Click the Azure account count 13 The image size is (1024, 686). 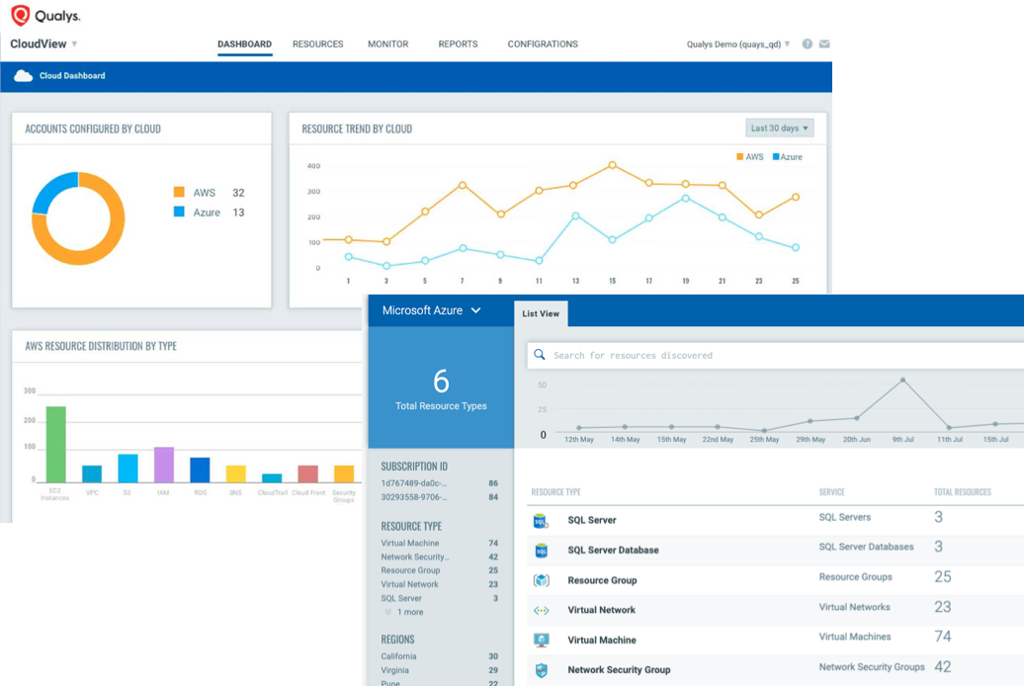point(238,213)
